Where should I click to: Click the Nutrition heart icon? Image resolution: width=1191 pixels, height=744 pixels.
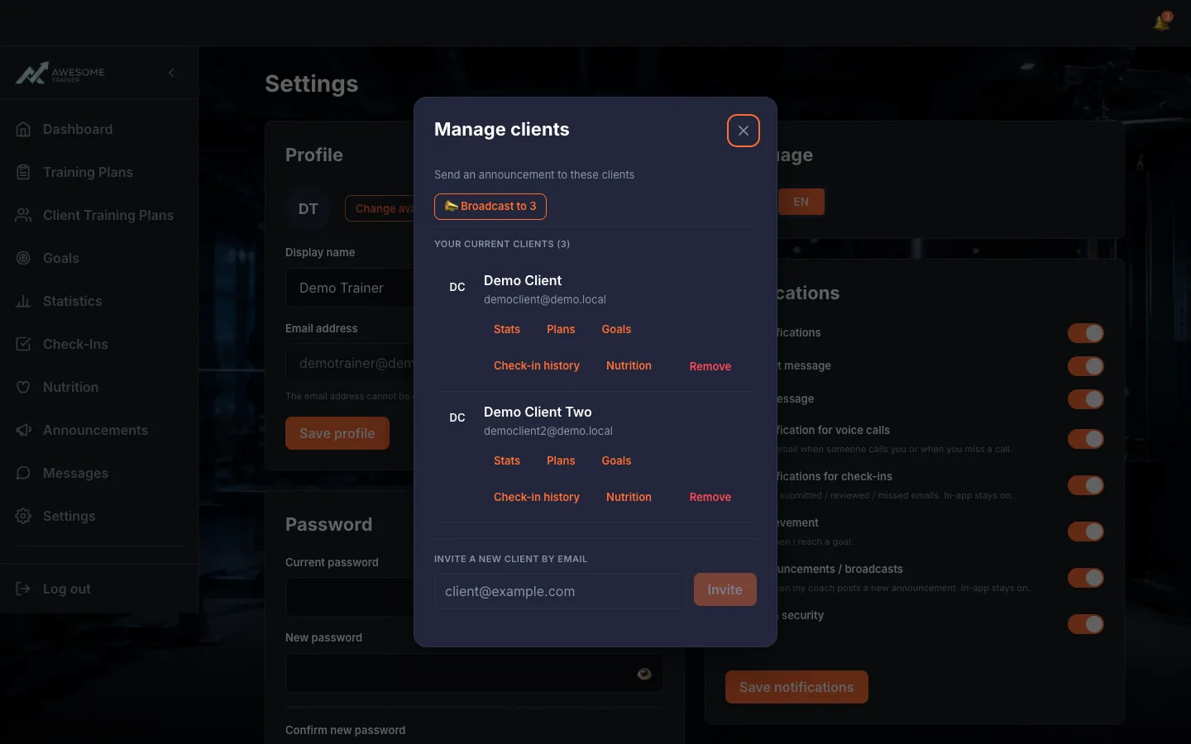pos(23,387)
